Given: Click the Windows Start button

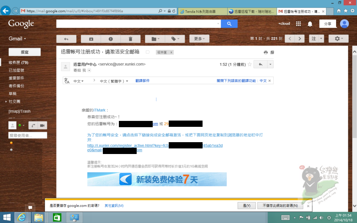Looking at the screenshot, I should pyautogui.click(x=7, y=217).
